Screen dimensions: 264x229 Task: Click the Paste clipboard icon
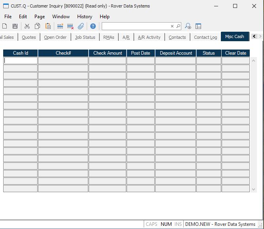(48, 26)
